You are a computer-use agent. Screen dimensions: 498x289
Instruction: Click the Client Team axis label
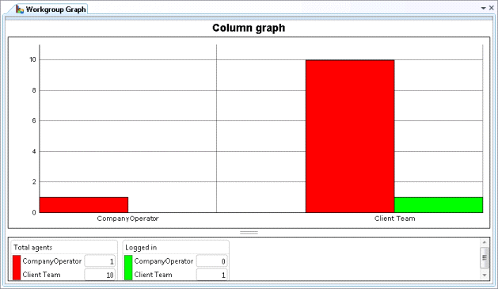(x=394, y=219)
